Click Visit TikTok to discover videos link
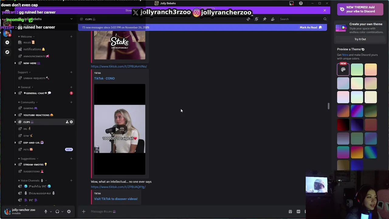 [116, 199]
